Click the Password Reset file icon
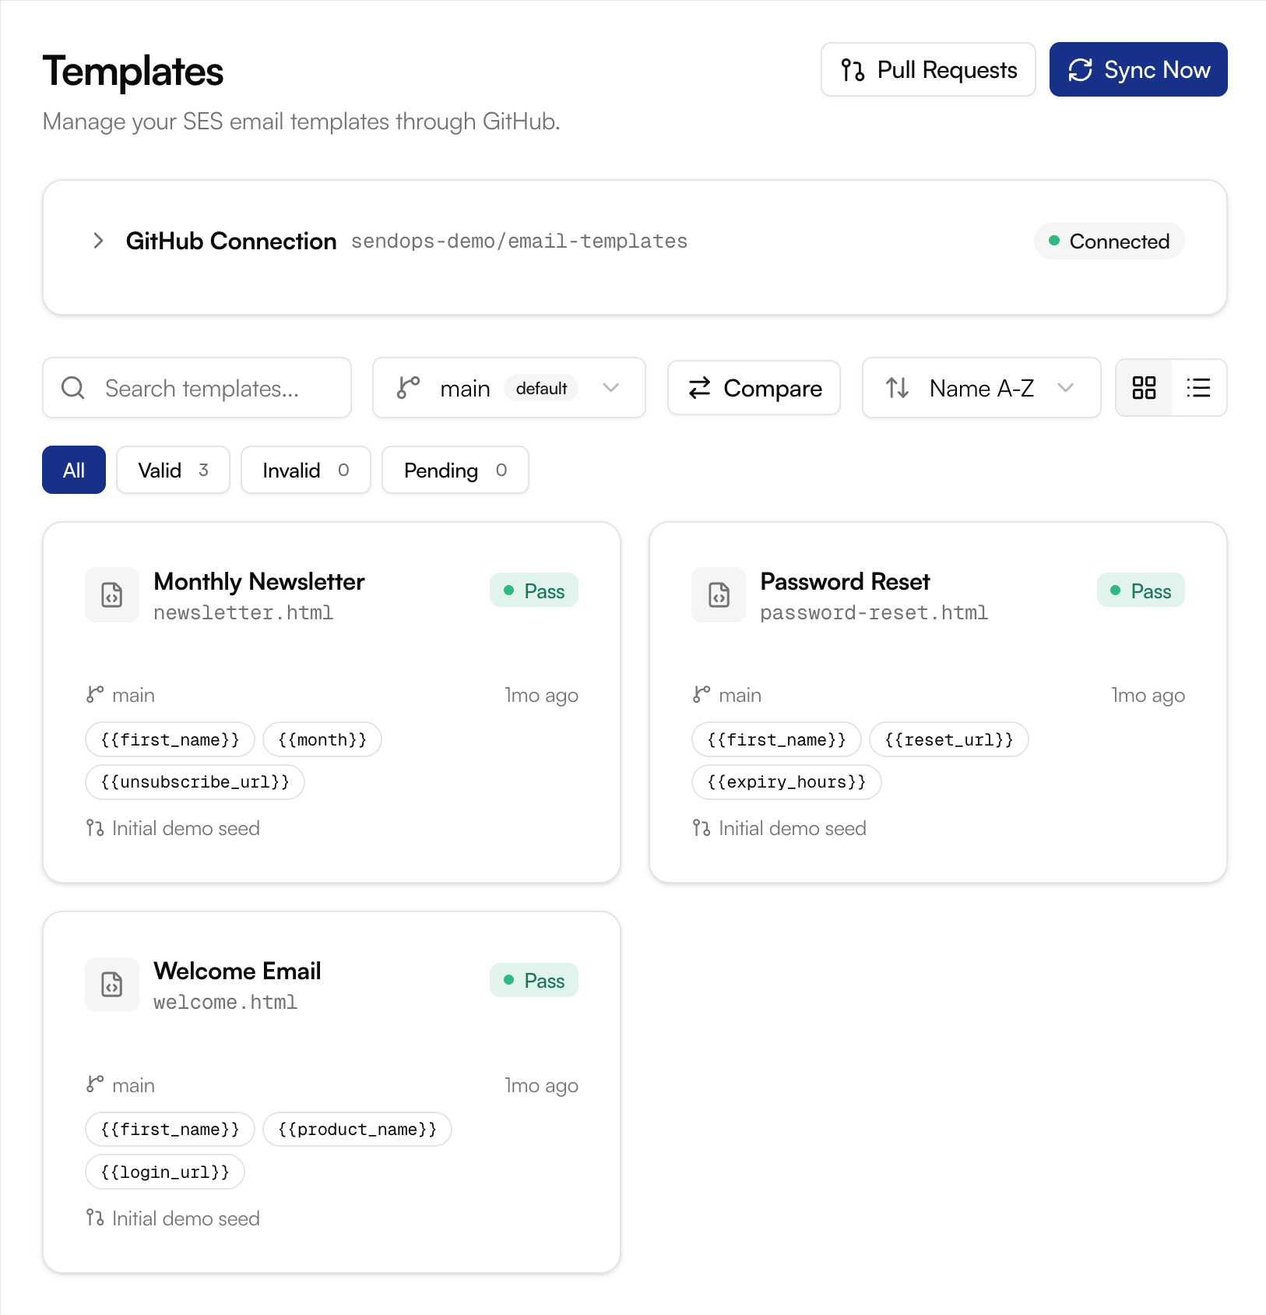The height and width of the screenshot is (1315, 1266). (719, 595)
